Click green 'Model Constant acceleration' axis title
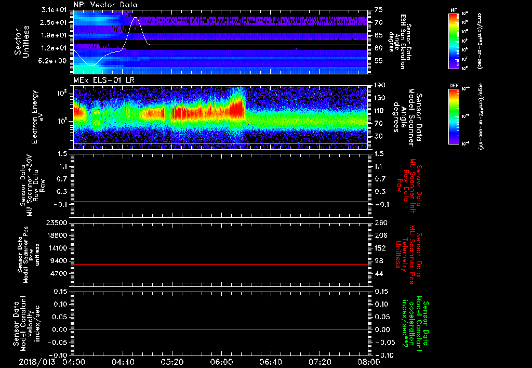This screenshot has width=532, height=368. click(415, 324)
